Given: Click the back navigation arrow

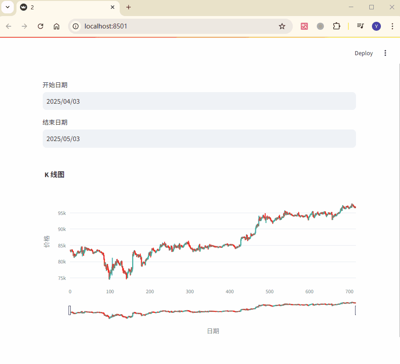Looking at the screenshot, I should [8, 26].
